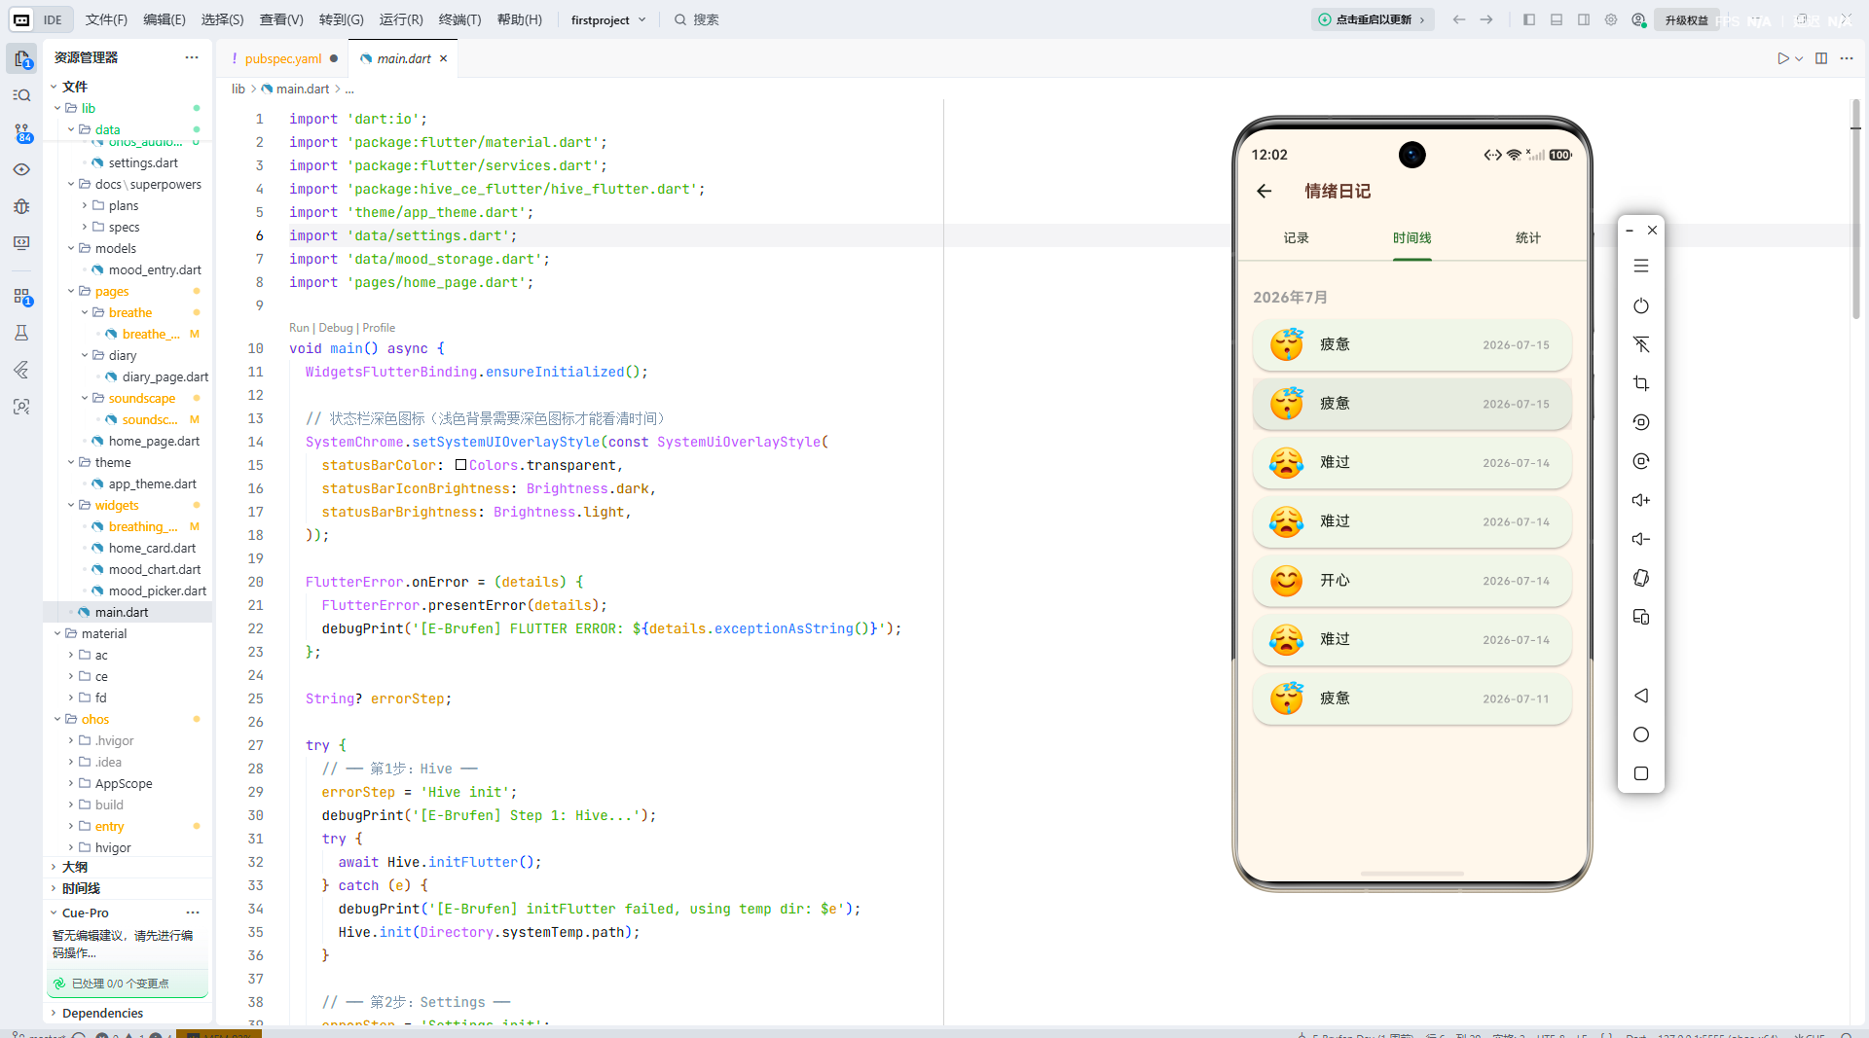Click the editor vertical scrollbar
Image resolution: width=1869 pixels, height=1038 pixels.
[x=1855, y=209]
